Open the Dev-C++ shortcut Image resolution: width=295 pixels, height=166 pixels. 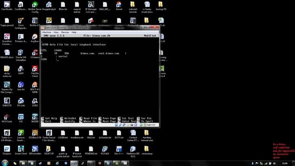[x=119, y=150]
